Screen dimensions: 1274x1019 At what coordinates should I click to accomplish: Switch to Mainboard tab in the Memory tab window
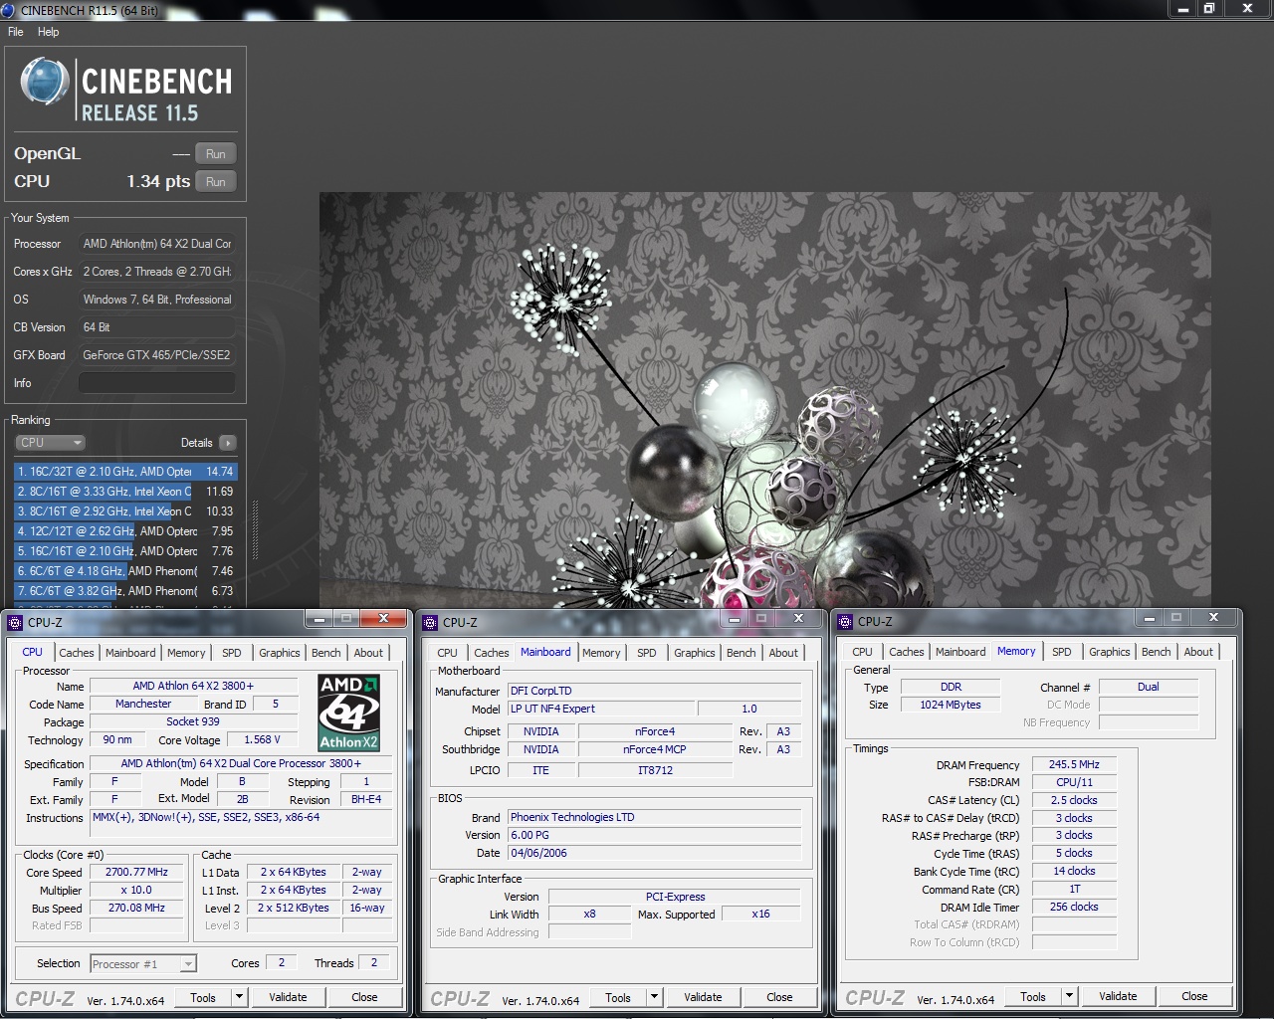point(960,652)
